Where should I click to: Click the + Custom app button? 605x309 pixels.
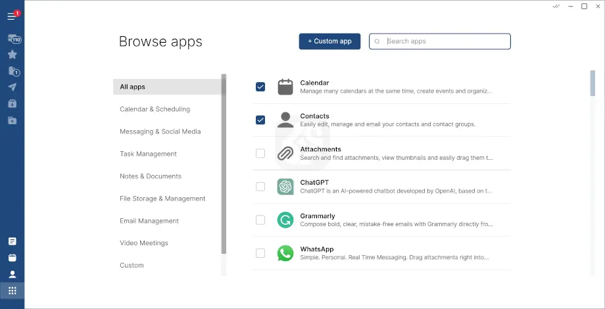(329, 41)
